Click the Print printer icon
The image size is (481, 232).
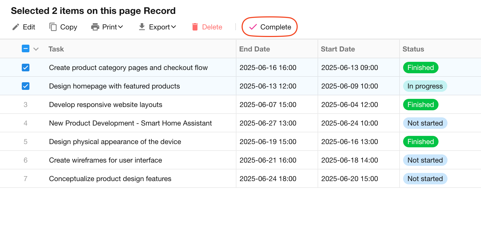(x=95, y=27)
